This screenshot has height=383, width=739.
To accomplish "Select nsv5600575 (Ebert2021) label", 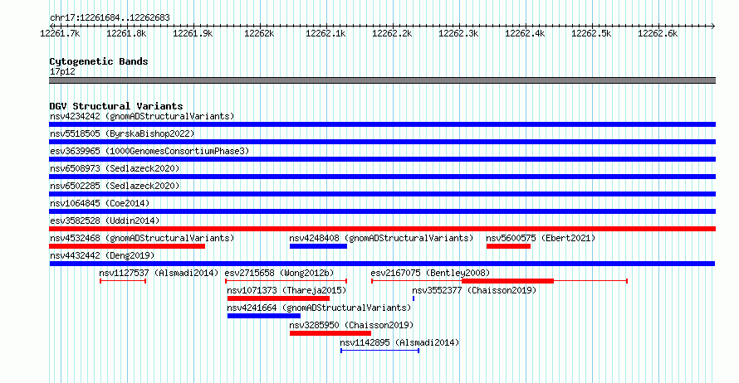I will [x=541, y=238].
